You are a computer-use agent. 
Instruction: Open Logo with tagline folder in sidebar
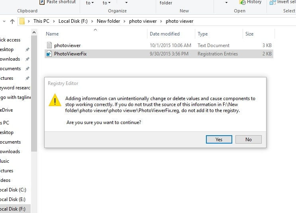click(x=16, y=97)
